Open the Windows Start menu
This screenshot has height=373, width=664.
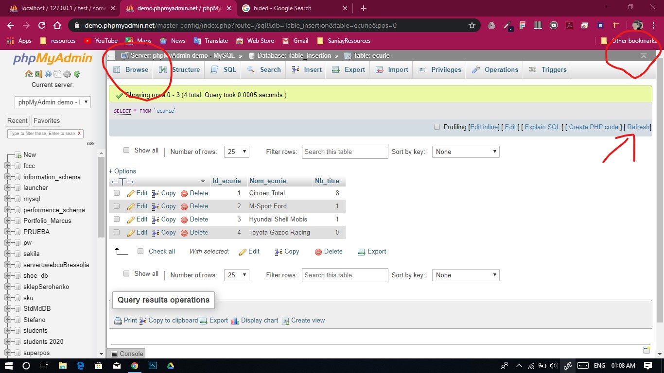(9, 366)
